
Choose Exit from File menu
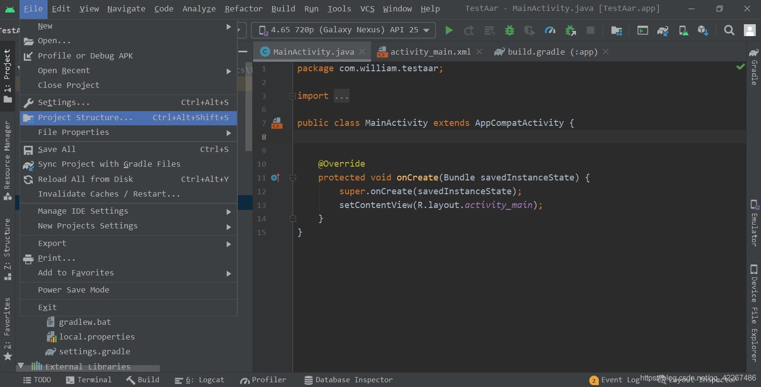coord(128,308)
